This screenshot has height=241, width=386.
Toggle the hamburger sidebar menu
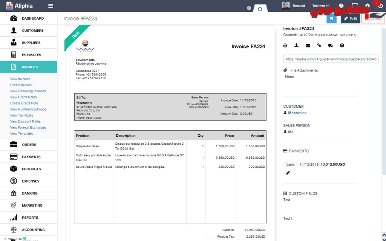[x=51, y=6]
